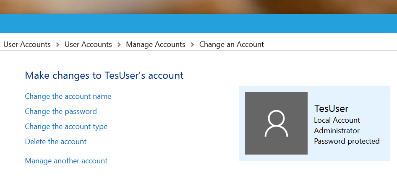Choose Delete the account link

click(x=56, y=142)
